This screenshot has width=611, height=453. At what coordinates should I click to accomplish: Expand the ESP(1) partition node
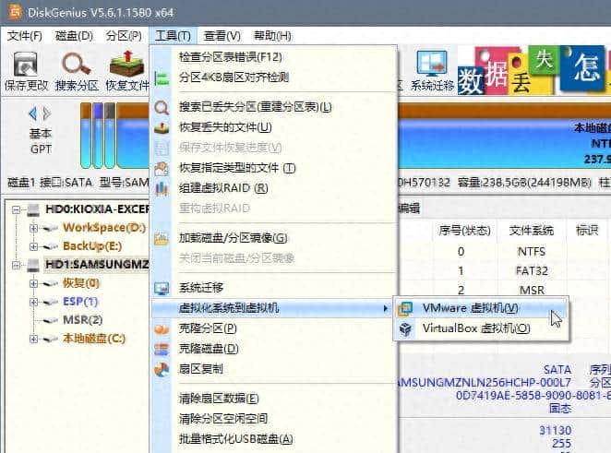[33, 302]
